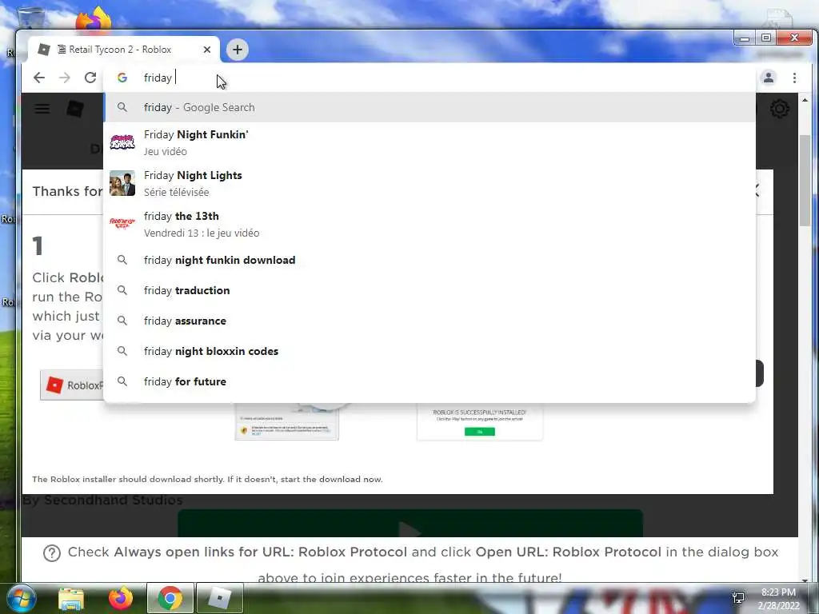Click the Roblox logo in the site header
The image size is (819, 614).
(x=75, y=109)
